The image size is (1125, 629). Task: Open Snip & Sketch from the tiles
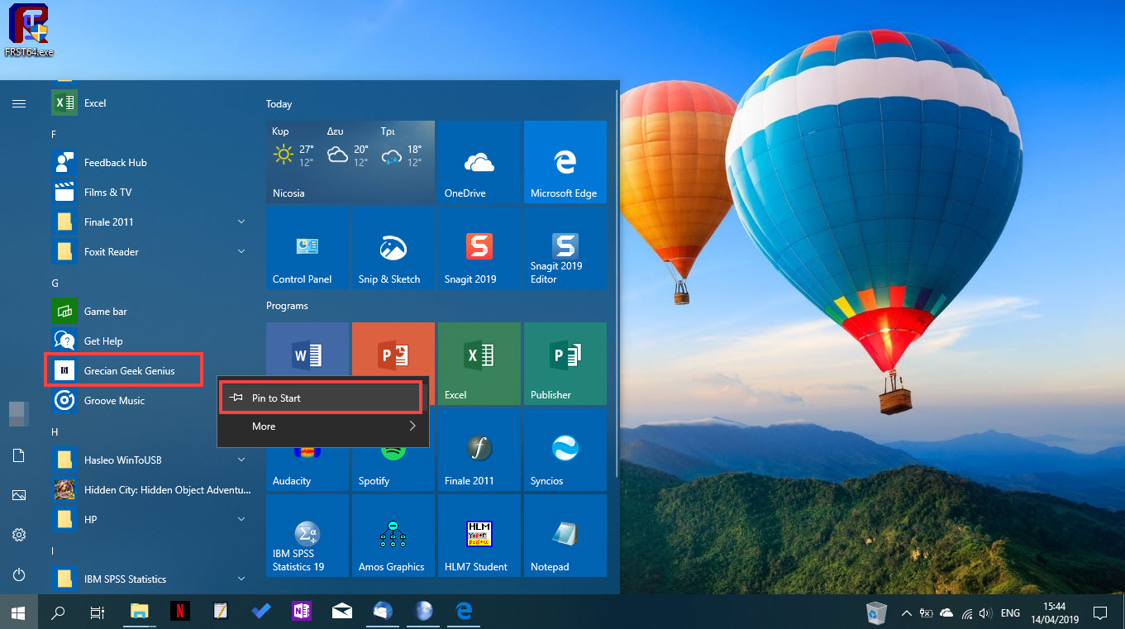pyautogui.click(x=393, y=247)
